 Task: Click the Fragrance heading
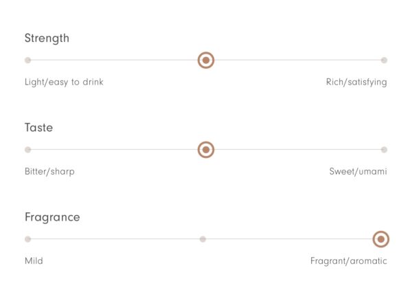[52, 218]
